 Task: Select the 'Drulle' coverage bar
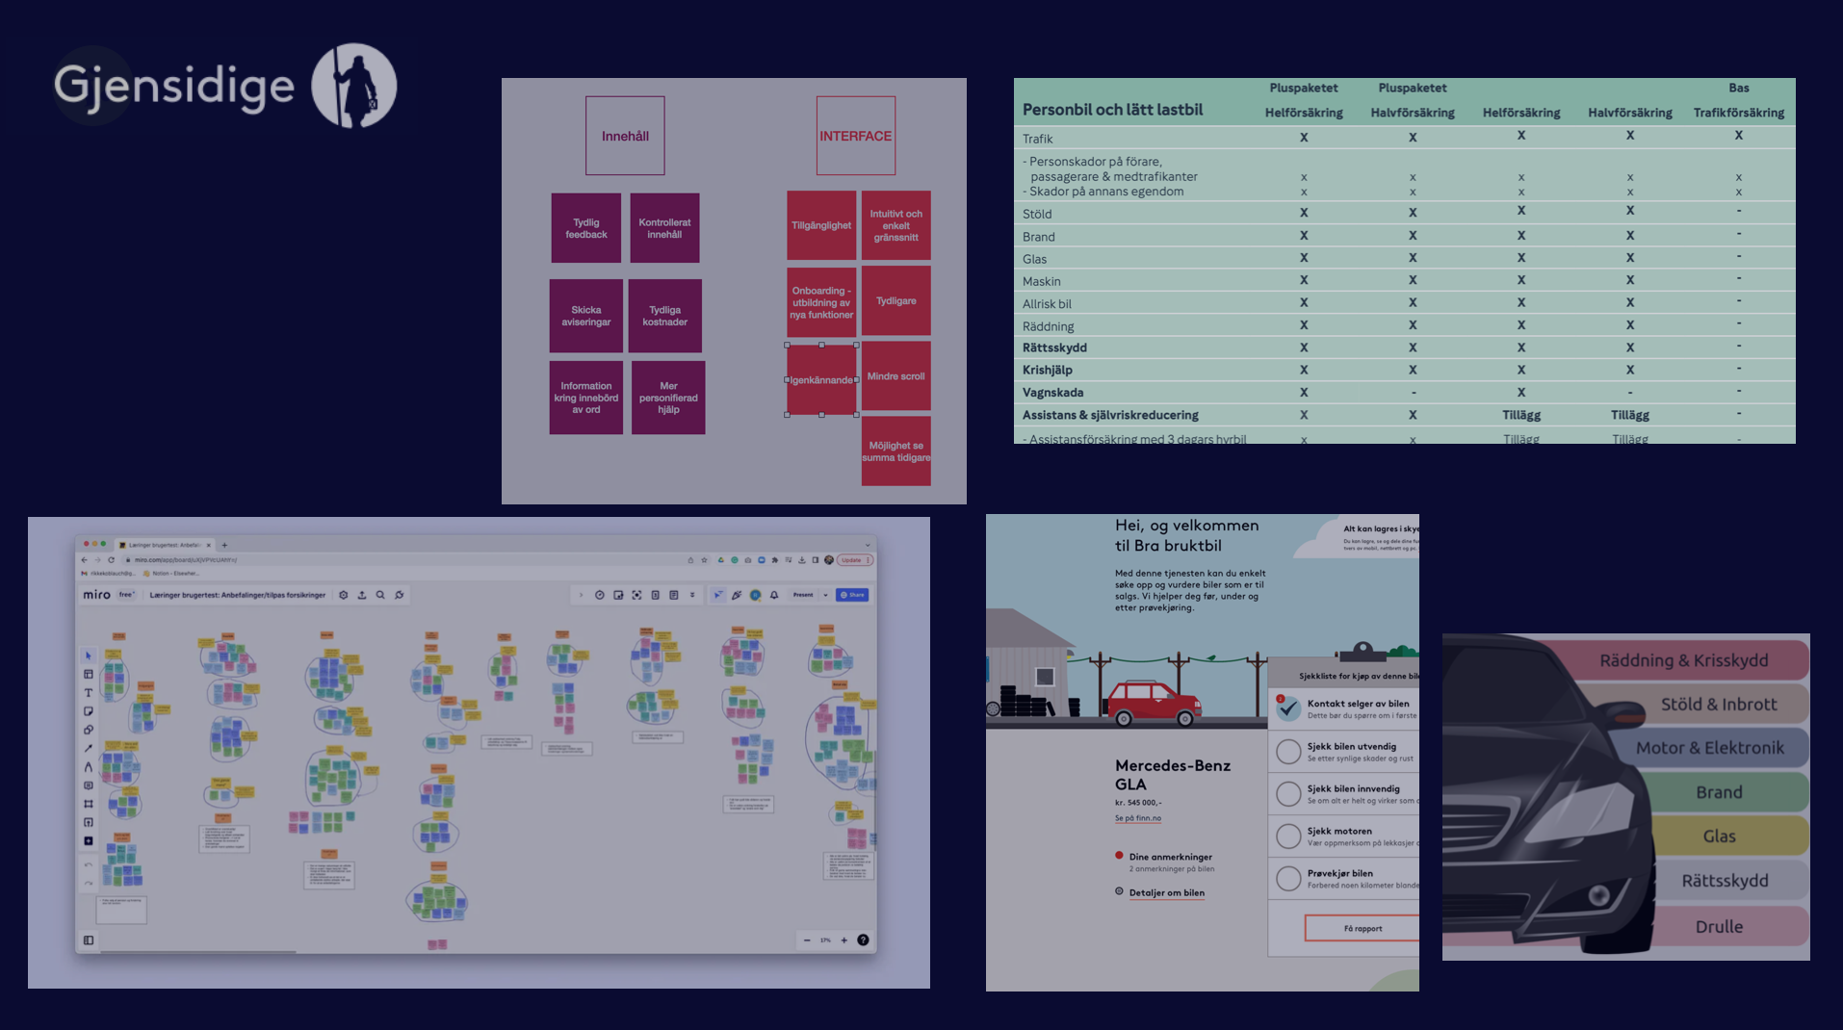pos(1719,926)
